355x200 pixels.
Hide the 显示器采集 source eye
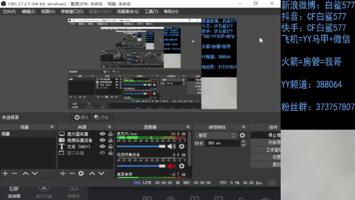tap(103, 134)
